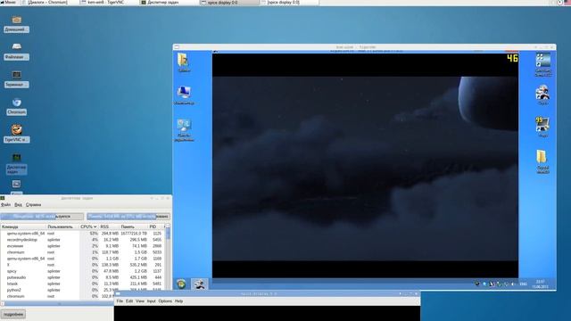Select the lxtask process row

click(83, 284)
